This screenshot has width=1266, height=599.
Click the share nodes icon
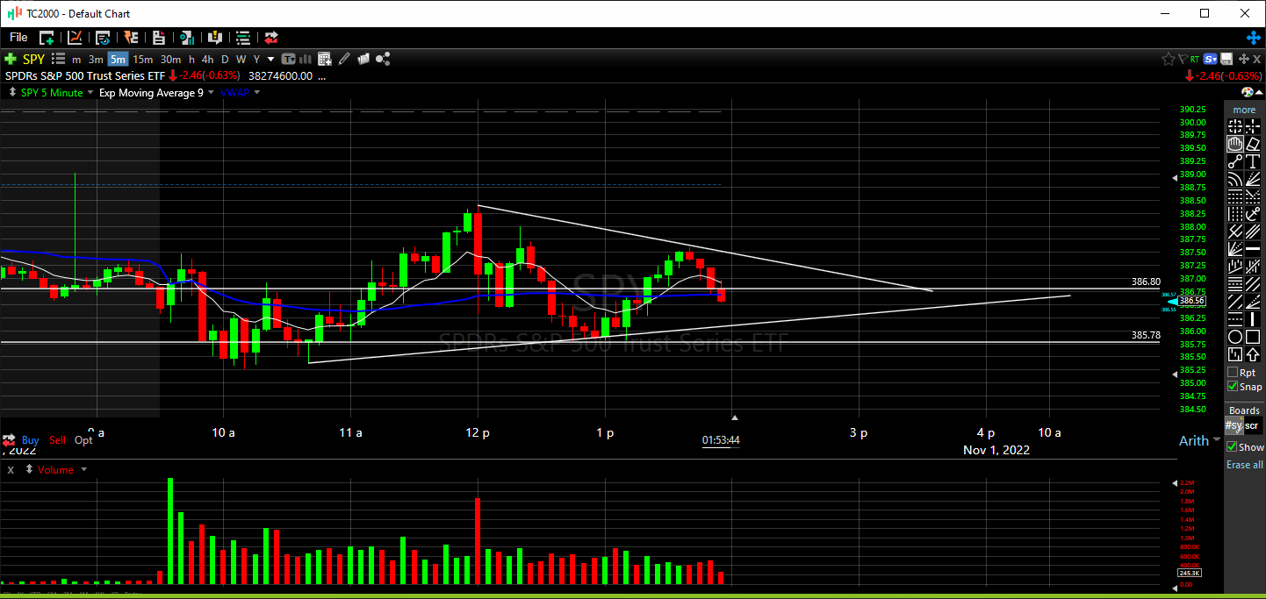[383, 59]
